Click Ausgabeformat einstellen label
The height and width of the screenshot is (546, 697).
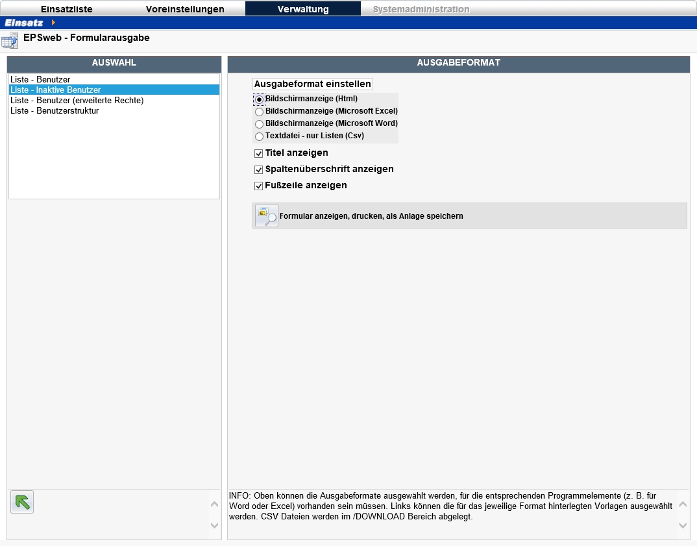tap(313, 84)
